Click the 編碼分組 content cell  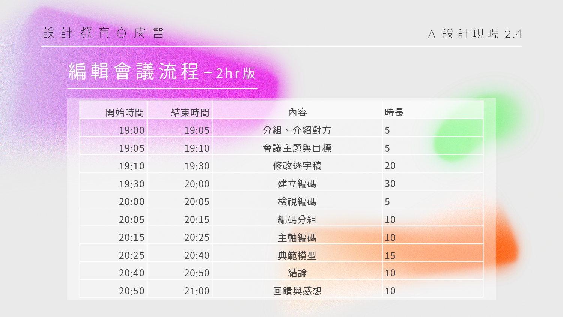click(297, 220)
